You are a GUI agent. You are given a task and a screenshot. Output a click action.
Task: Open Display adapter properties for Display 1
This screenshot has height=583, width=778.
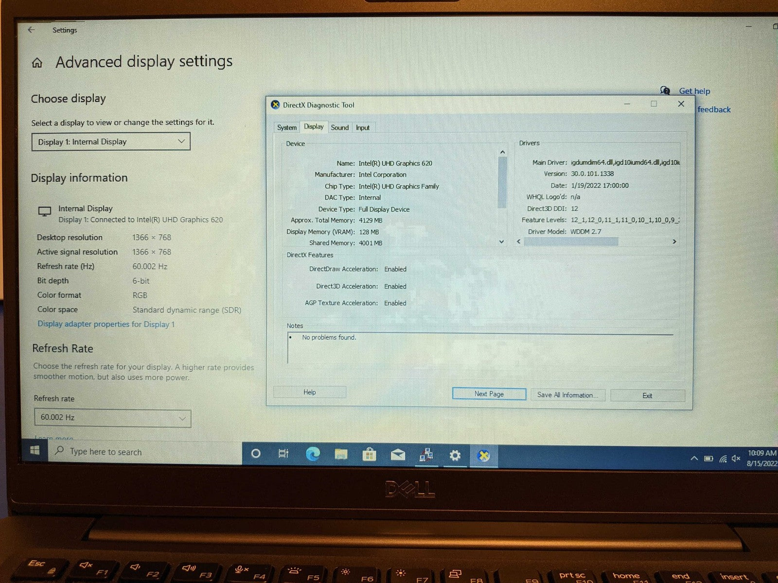click(x=106, y=324)
